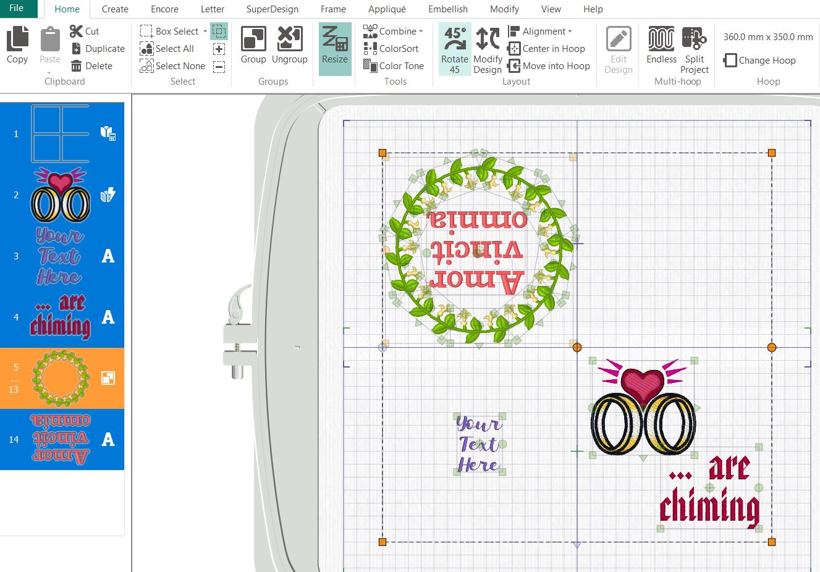820x572 pixels.
Task: Click Select All in the ribbon
Action: [167, 48]
